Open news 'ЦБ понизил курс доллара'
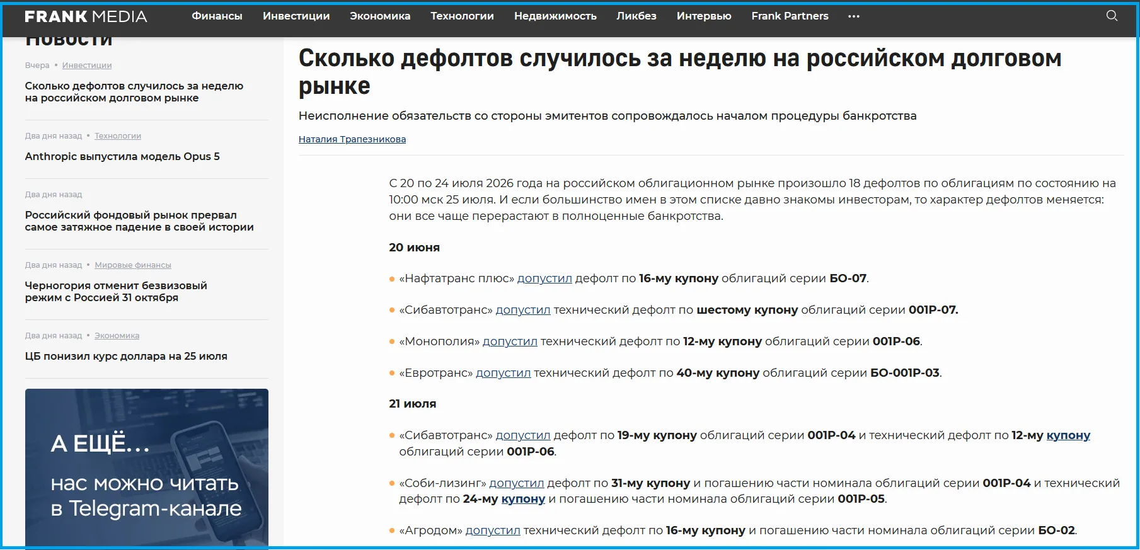 click(126, 356)
